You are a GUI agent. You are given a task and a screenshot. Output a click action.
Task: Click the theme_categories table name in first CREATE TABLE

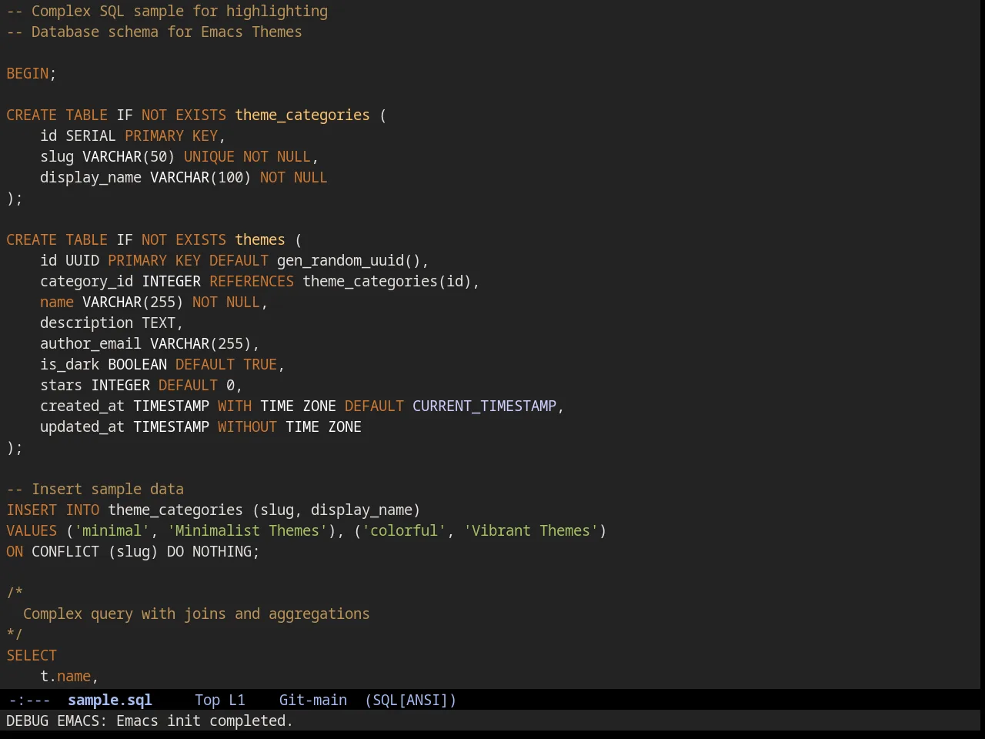302,115
